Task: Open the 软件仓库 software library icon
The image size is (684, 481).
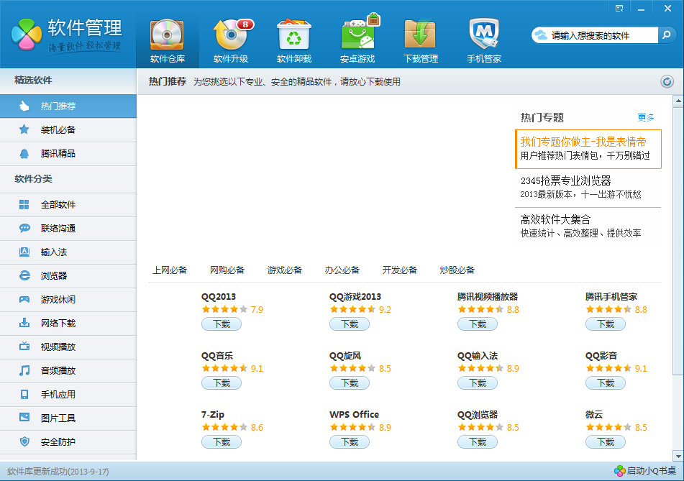Action: point(168,41)
